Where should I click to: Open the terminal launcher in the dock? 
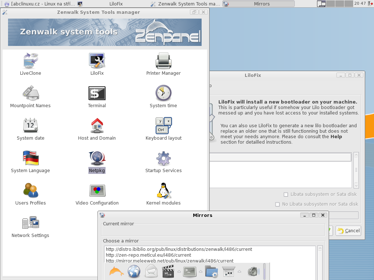190,271
